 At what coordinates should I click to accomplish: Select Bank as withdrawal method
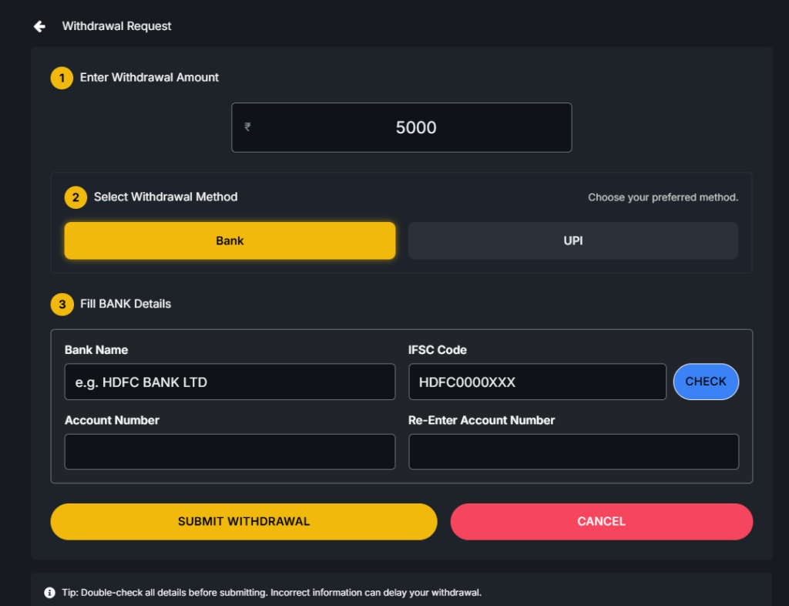pos(230,241)
